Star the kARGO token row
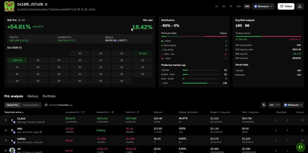Viewport: 308px width, 153px height. tap(6, 140)
